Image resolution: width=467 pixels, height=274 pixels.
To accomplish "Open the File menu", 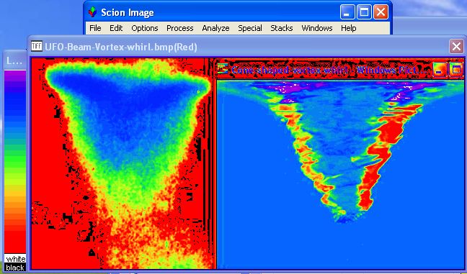I will tap(95, 28).
